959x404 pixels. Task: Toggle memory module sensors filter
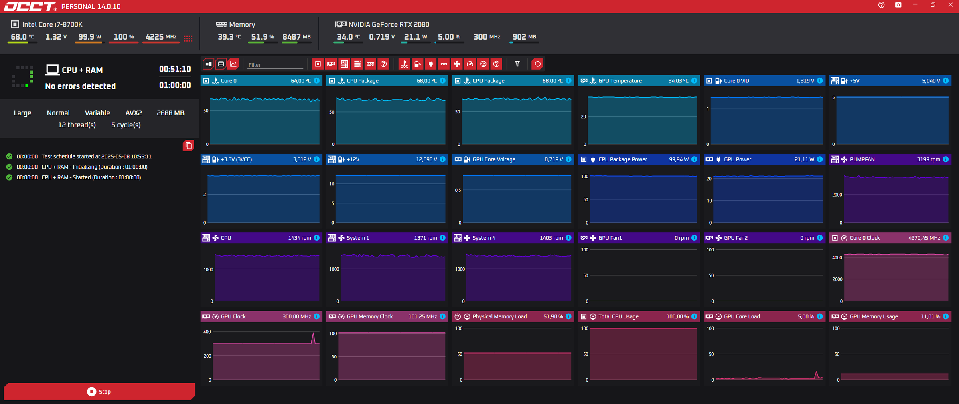tap(371, 64)
